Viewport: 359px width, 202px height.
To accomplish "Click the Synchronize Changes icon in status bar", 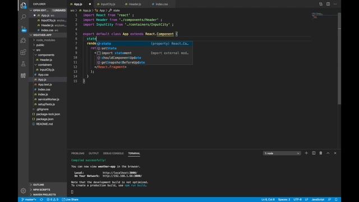I will coord(42,200).
